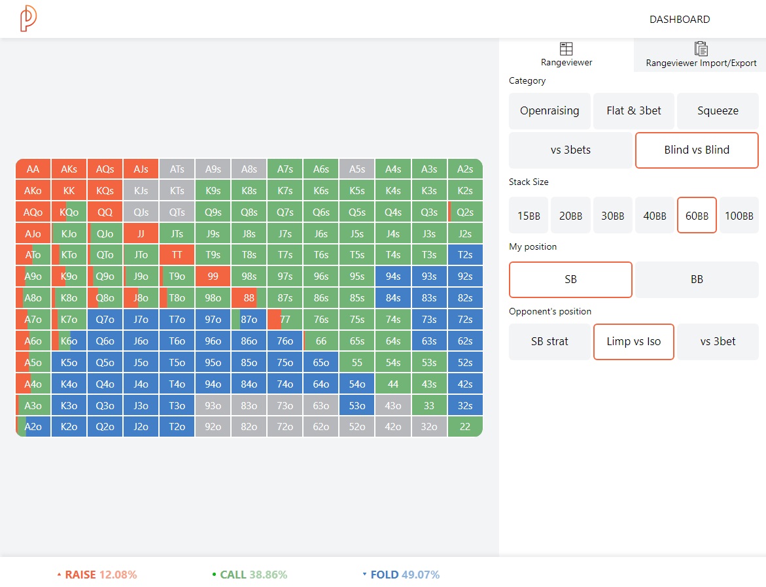Select 100BB stack size
The image size is (766, 587).
pyautogui.click(x=739, y=215)
